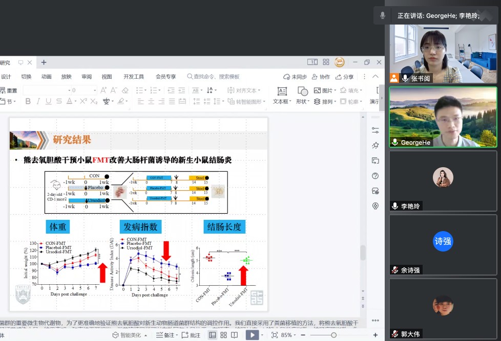Click the Bold formatting icon
This screenshot has width=501, height=341.
(x=27, y=102)
